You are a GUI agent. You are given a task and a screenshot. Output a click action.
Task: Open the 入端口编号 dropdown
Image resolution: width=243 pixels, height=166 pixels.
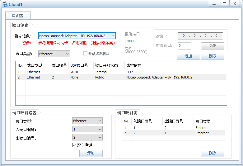(87, 129)
